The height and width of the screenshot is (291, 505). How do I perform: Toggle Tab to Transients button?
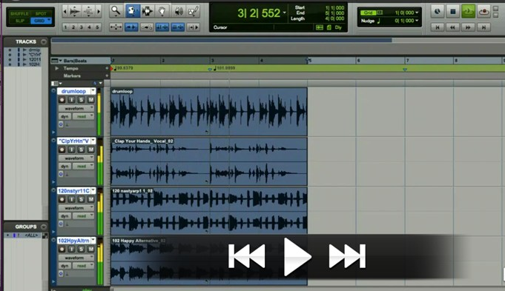[131, 27]
